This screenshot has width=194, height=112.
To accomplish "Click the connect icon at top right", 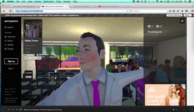I will click(182, 21).
